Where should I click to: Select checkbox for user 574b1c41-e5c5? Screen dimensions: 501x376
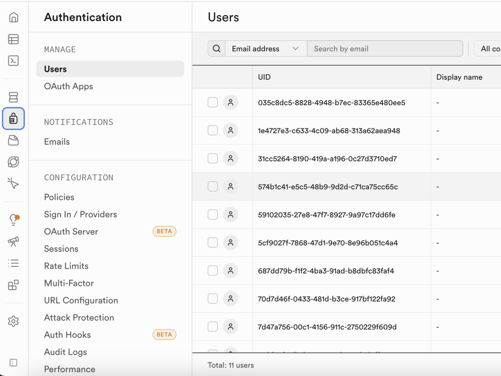[213, 186]
